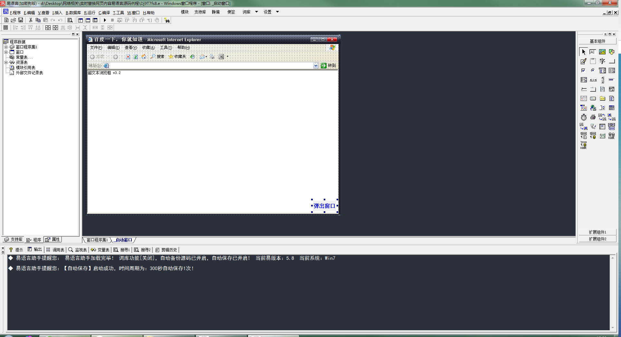Open the 输出 output tab
The image size is (621, 337).
pyautogui.click(x=35, y=250)
